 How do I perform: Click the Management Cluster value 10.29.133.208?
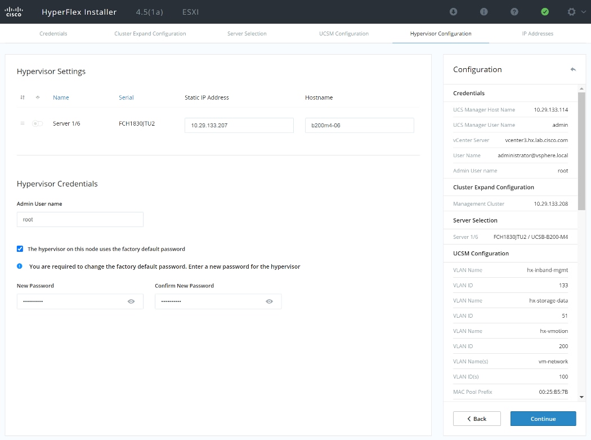[550, 203]
